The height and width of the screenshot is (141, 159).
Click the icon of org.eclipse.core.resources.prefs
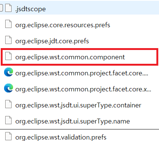click(x=9, y=24)
